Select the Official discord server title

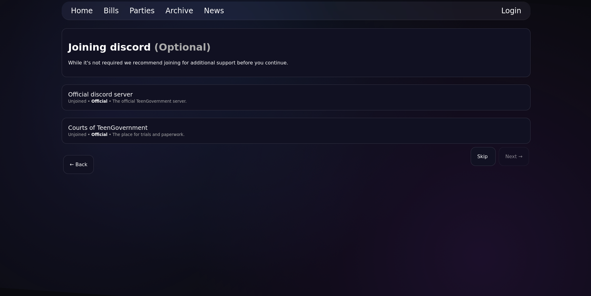click(x=100, y=94)
